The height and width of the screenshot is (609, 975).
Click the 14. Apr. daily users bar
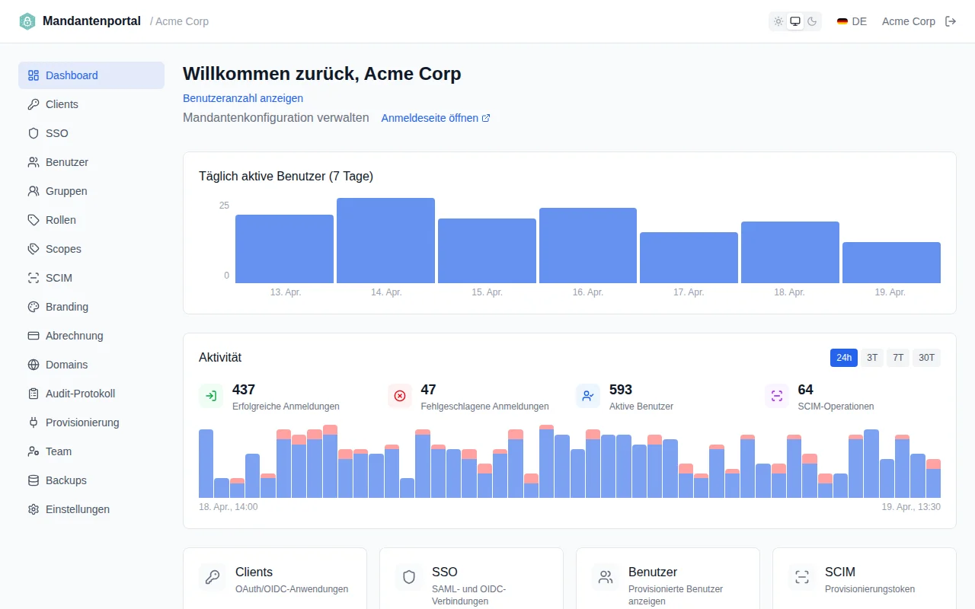pyautogui.click(x=386, y=241)
